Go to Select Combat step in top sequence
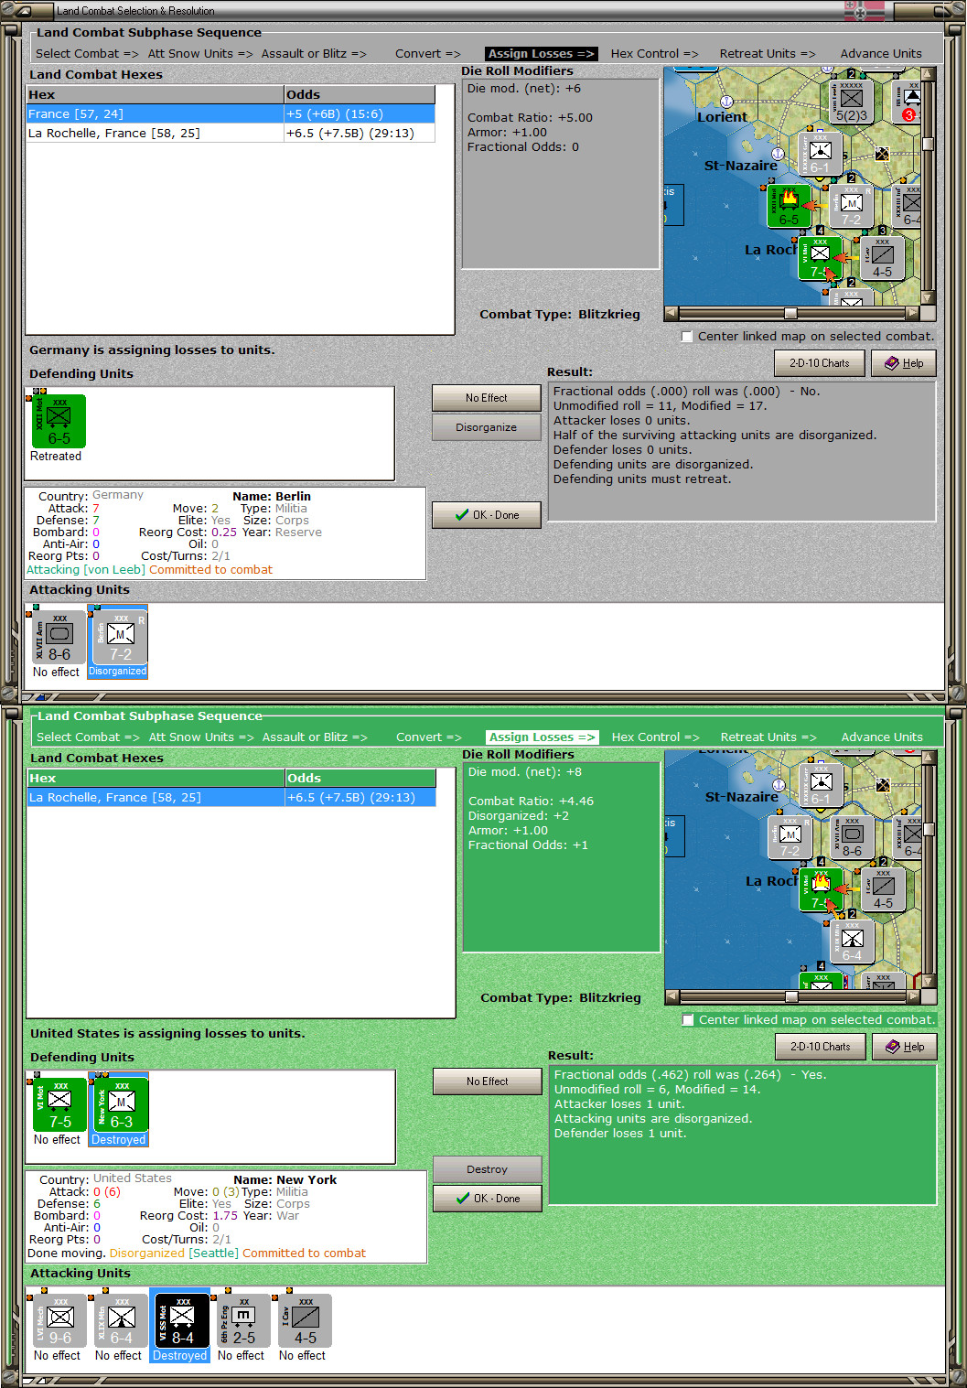Image resolution: width=967 pixels, height=1388 pixels. (x=87, y=54)
